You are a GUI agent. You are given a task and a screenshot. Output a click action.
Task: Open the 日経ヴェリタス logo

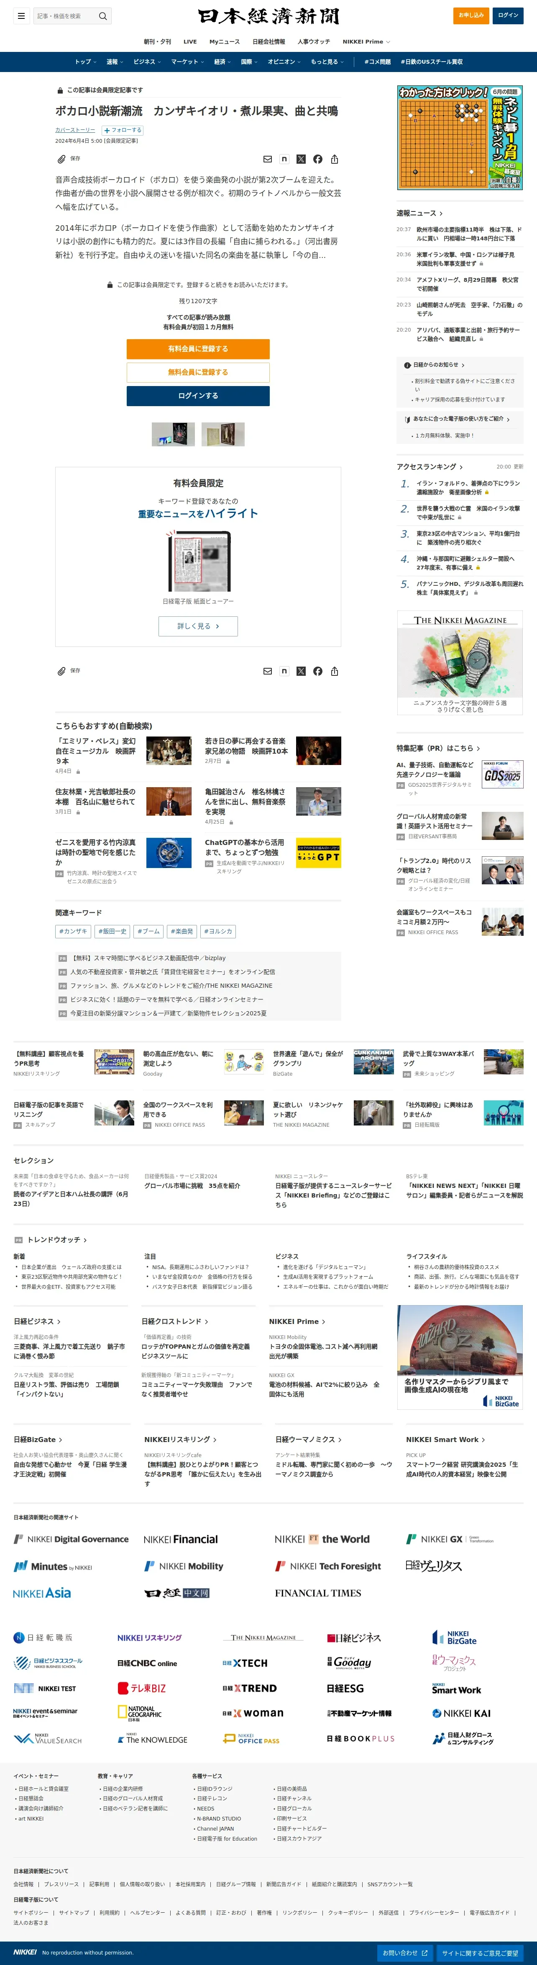(433, 1565)
